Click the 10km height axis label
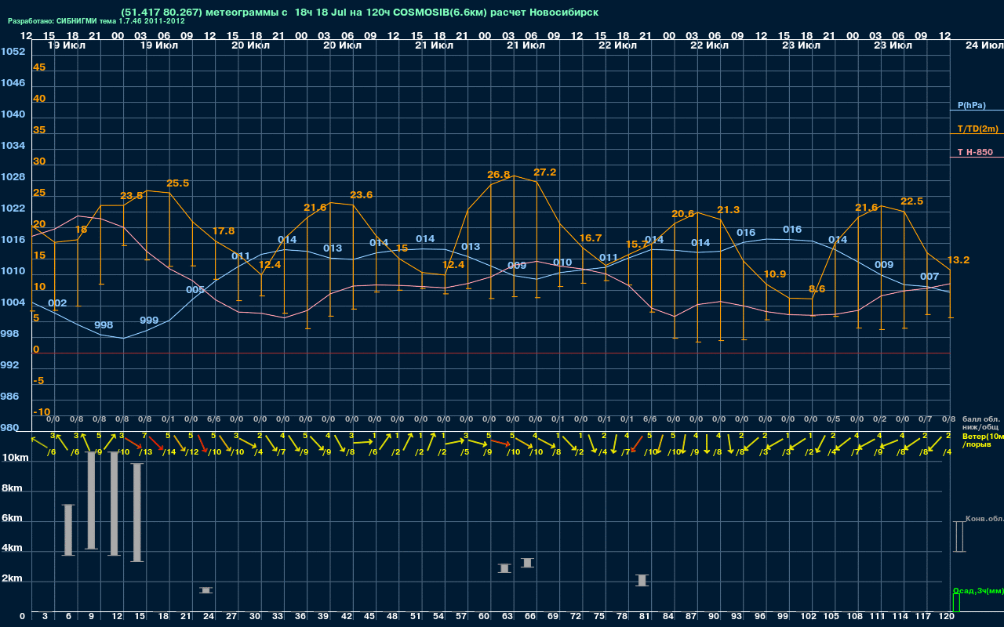1004x627 pixels. [16, 457]
